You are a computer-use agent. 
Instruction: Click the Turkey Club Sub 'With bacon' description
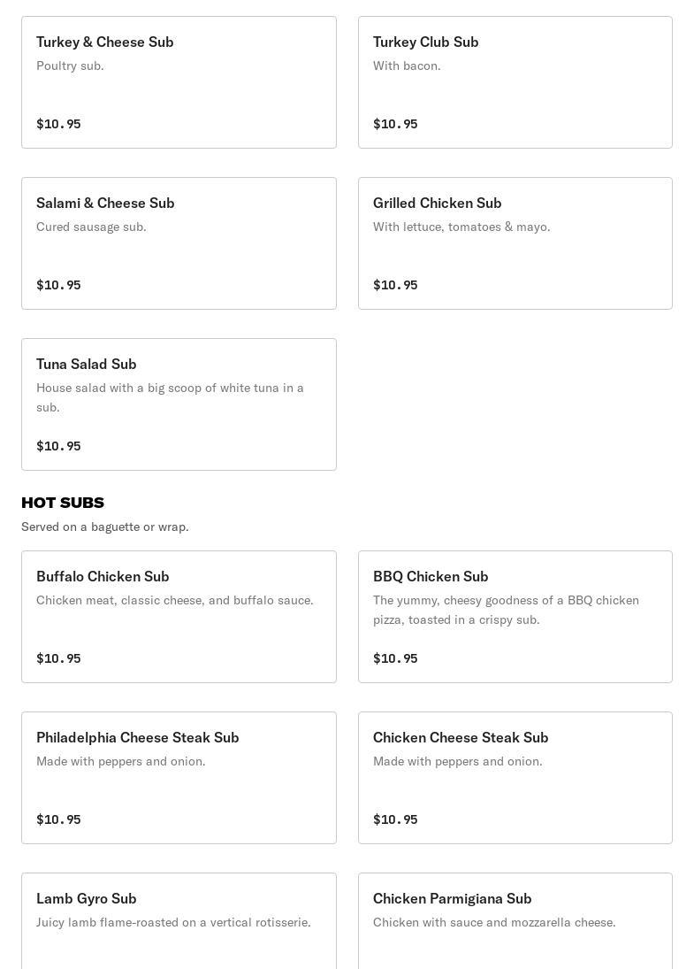point(407,65)
